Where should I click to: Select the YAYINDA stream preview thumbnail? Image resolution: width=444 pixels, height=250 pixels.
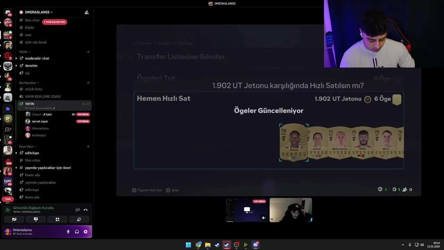[247, 210]
